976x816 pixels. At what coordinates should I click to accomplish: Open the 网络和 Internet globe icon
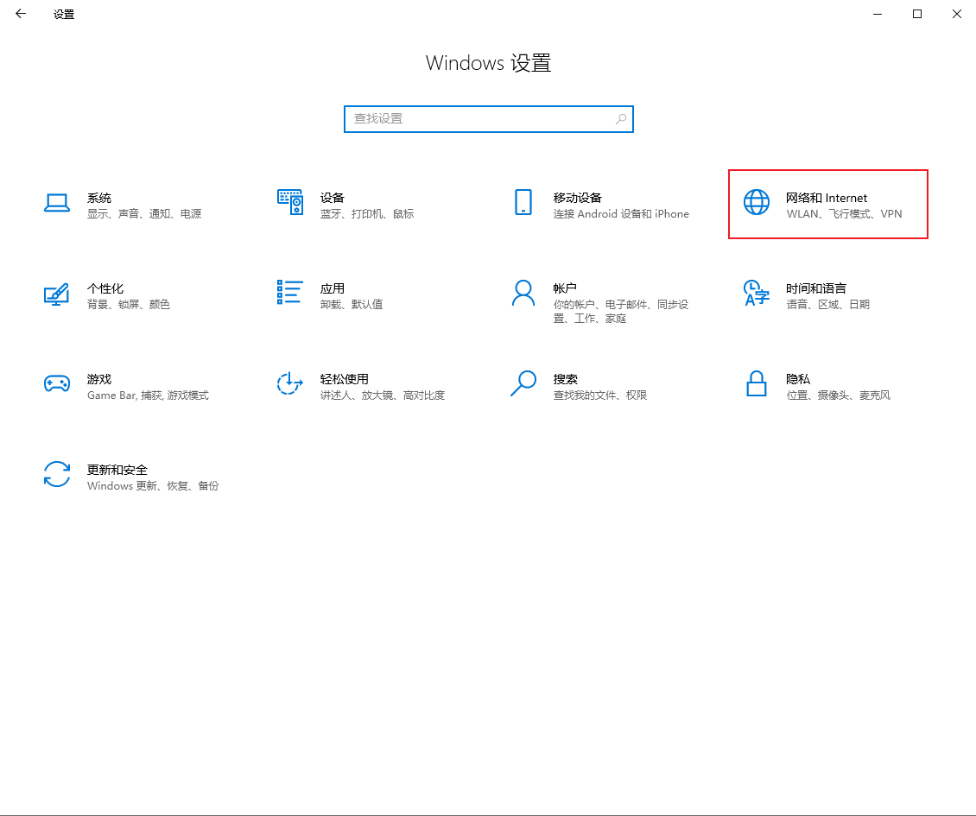click(757, 202)
